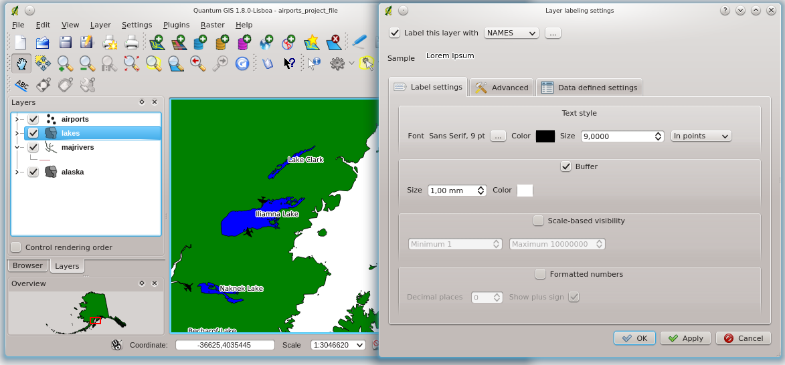
Task: Click the Refresh map icon
Action: pos(242,64)
